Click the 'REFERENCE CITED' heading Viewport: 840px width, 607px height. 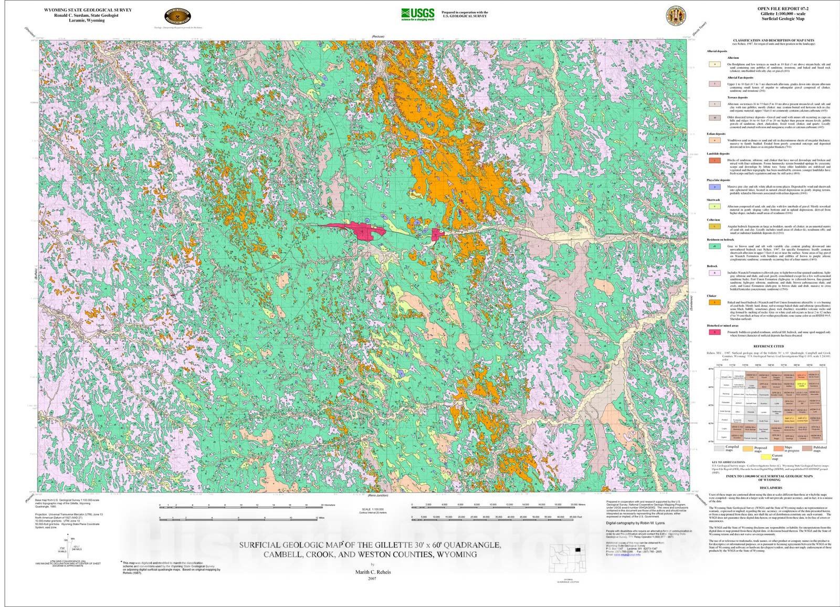tap(769, 347)
